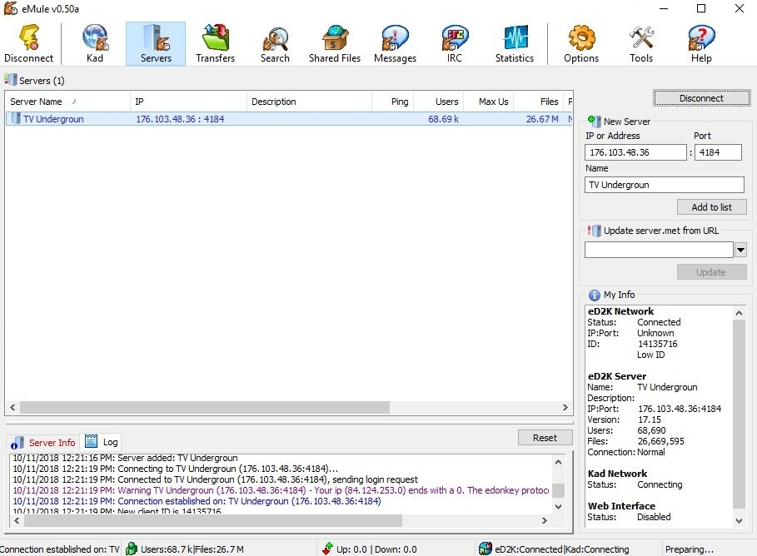This screenshot has width=757, height=556.
Task: Select the 68.69 k users cell
Action: point(443,119)
